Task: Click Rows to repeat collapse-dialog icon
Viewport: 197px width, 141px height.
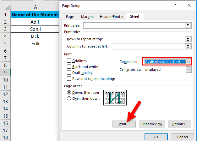Action: point(188,39)
